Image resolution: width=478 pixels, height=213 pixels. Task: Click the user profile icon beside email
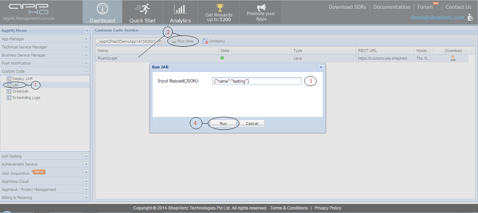[x=470, y=18]
